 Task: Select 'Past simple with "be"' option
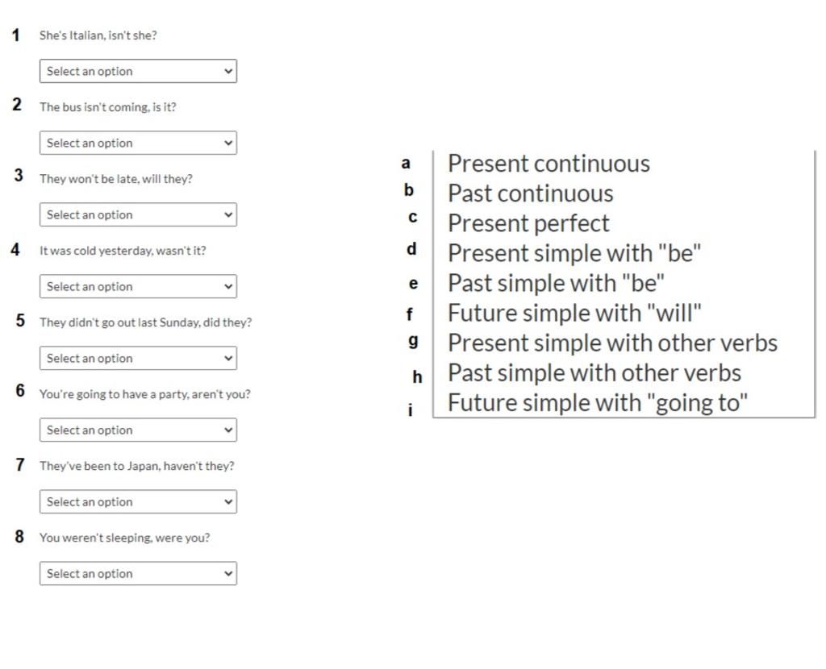click(556, 283)
